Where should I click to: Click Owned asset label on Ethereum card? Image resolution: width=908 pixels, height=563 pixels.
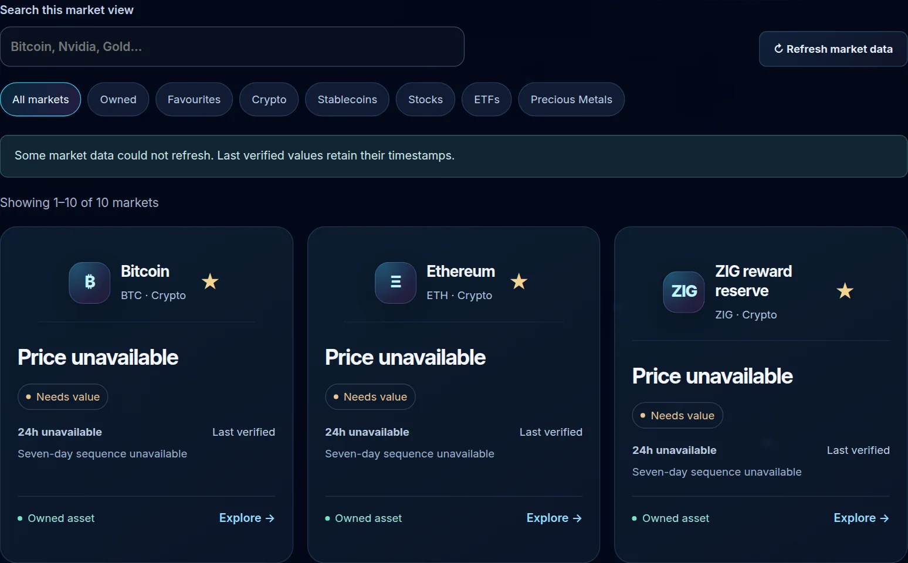pos(364,518)
